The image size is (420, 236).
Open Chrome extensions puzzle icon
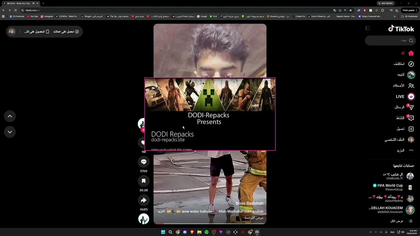(382, 10)
